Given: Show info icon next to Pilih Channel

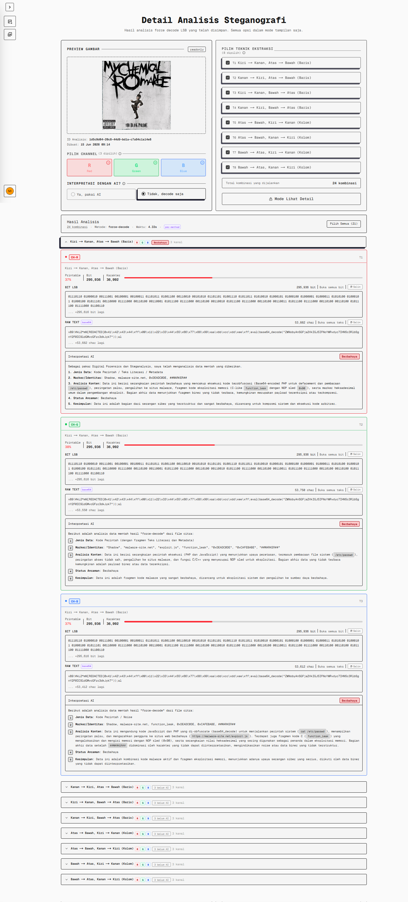Looking at the screenshot, I should coord(120,154).
